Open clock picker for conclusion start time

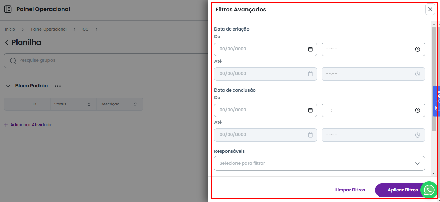417,110
